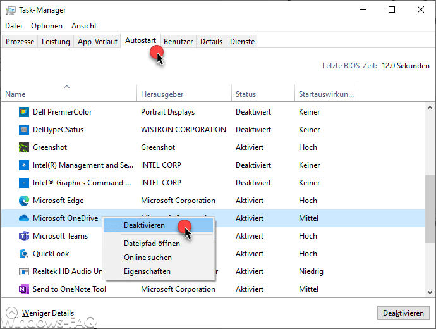Image resolution: width=436 pixels, height=329 pixels.
Task: Click the Deaktiviert status of DellTypeCSatus
Action: point(253,130)
